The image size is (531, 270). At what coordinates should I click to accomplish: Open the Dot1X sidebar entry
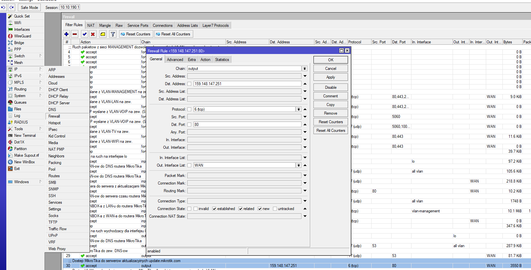(x=19, y=142)
